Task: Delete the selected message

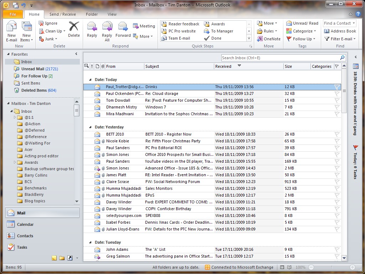Action: [x=74, y=29]
